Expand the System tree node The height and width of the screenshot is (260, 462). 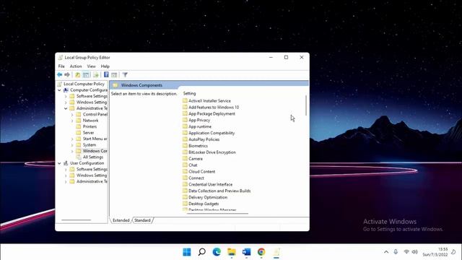pyautogui.click(x=72, y=145)
